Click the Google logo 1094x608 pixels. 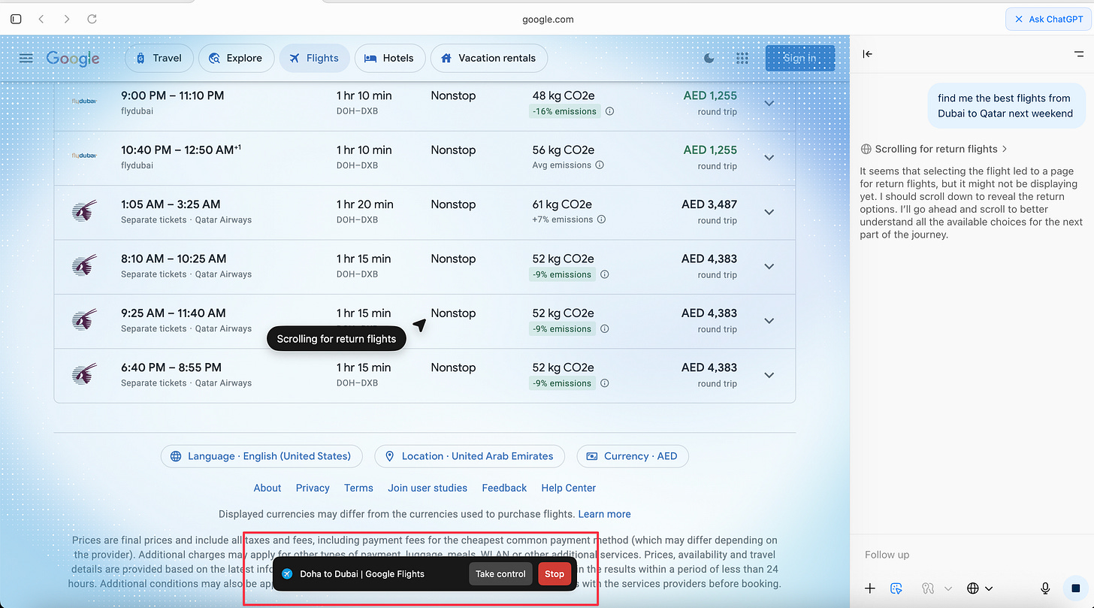pyautogui.click(x=72, y=59)
